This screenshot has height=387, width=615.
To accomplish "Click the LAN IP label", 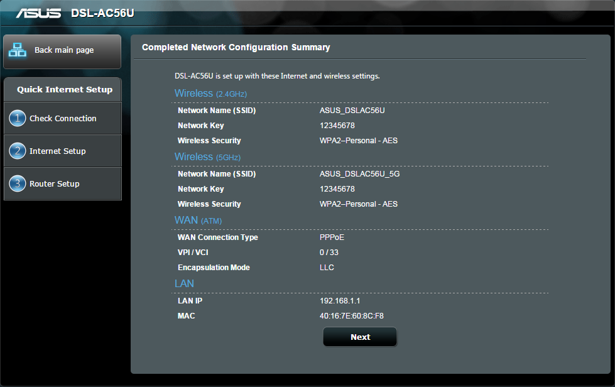I will (x=190, y=301).
